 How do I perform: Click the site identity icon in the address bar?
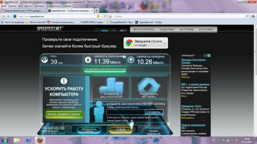click(15, 16)
